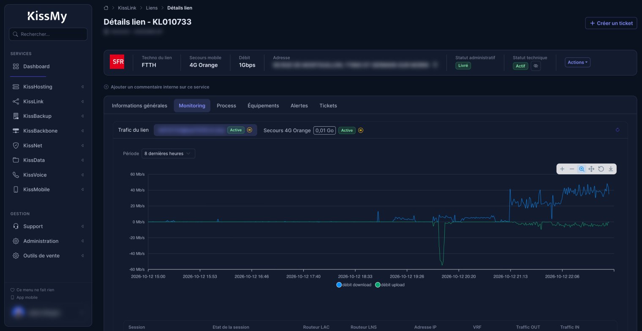
Task: Download the traffic chart
Action: click(x=611, y=169)
